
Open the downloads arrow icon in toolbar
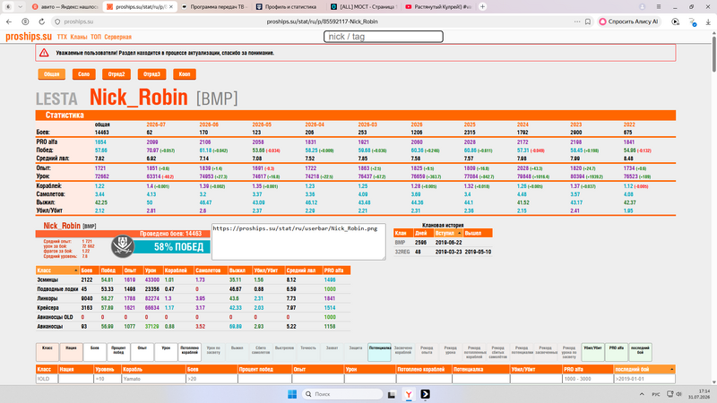(x=708, y=21)
